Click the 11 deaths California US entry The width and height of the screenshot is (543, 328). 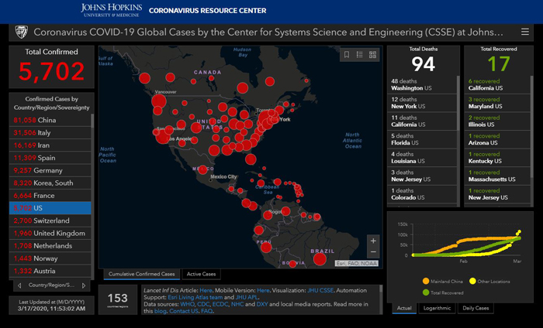click(422, 121)
